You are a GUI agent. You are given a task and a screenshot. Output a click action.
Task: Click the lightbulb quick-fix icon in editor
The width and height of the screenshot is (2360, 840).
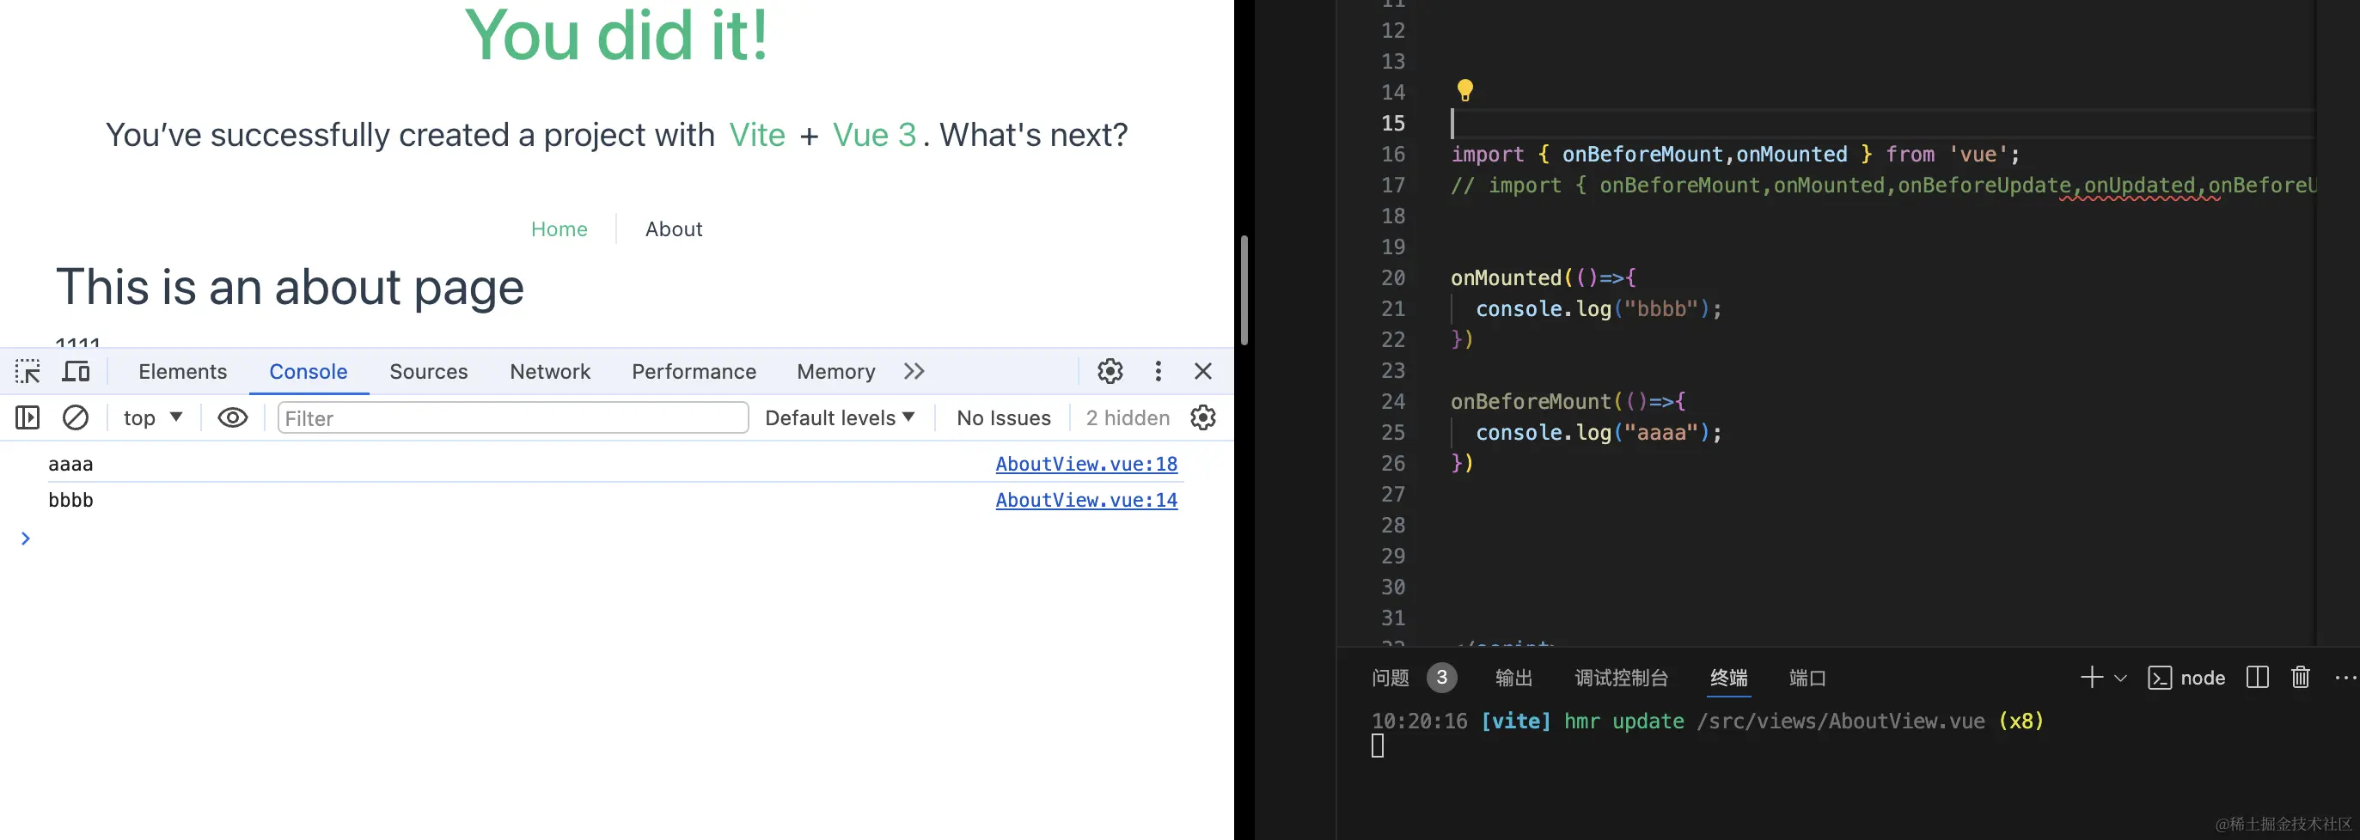[1465, 90]
